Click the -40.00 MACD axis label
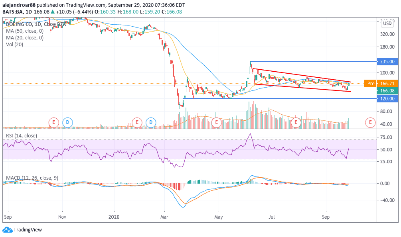 point(387,200)
